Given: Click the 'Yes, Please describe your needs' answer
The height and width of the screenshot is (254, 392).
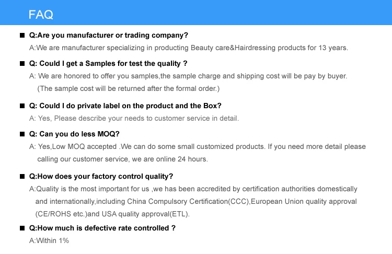Looking at the screenshot, I should pyautogui.click(x=134, y=118).
